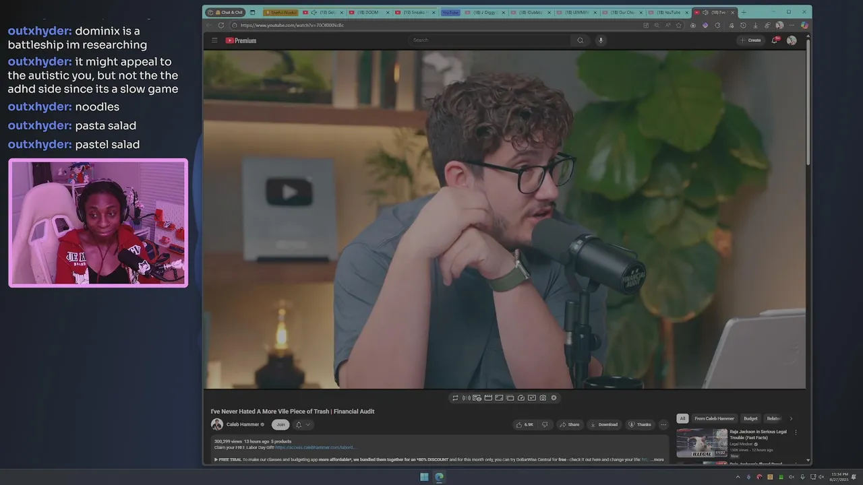This screenshot has width=863, height=485.
Task: Expand description with ...more link
Action: click(657, 459)
